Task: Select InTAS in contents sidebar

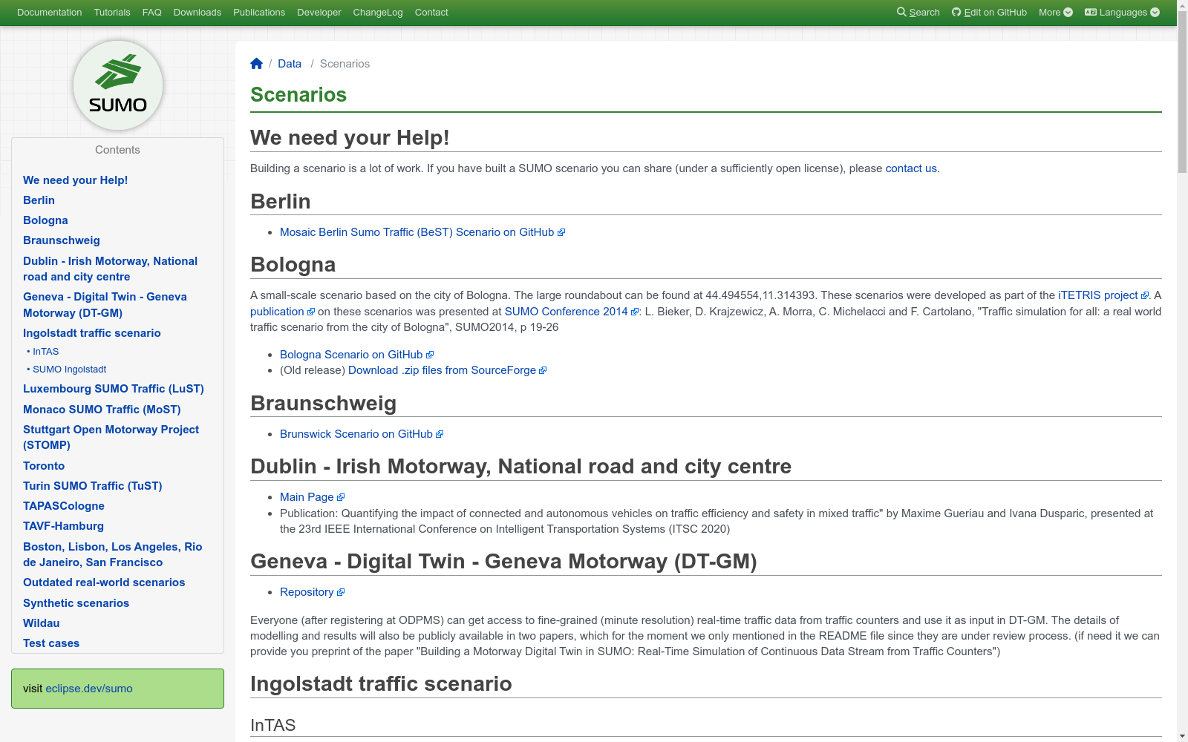Action: tap(45, 352)
